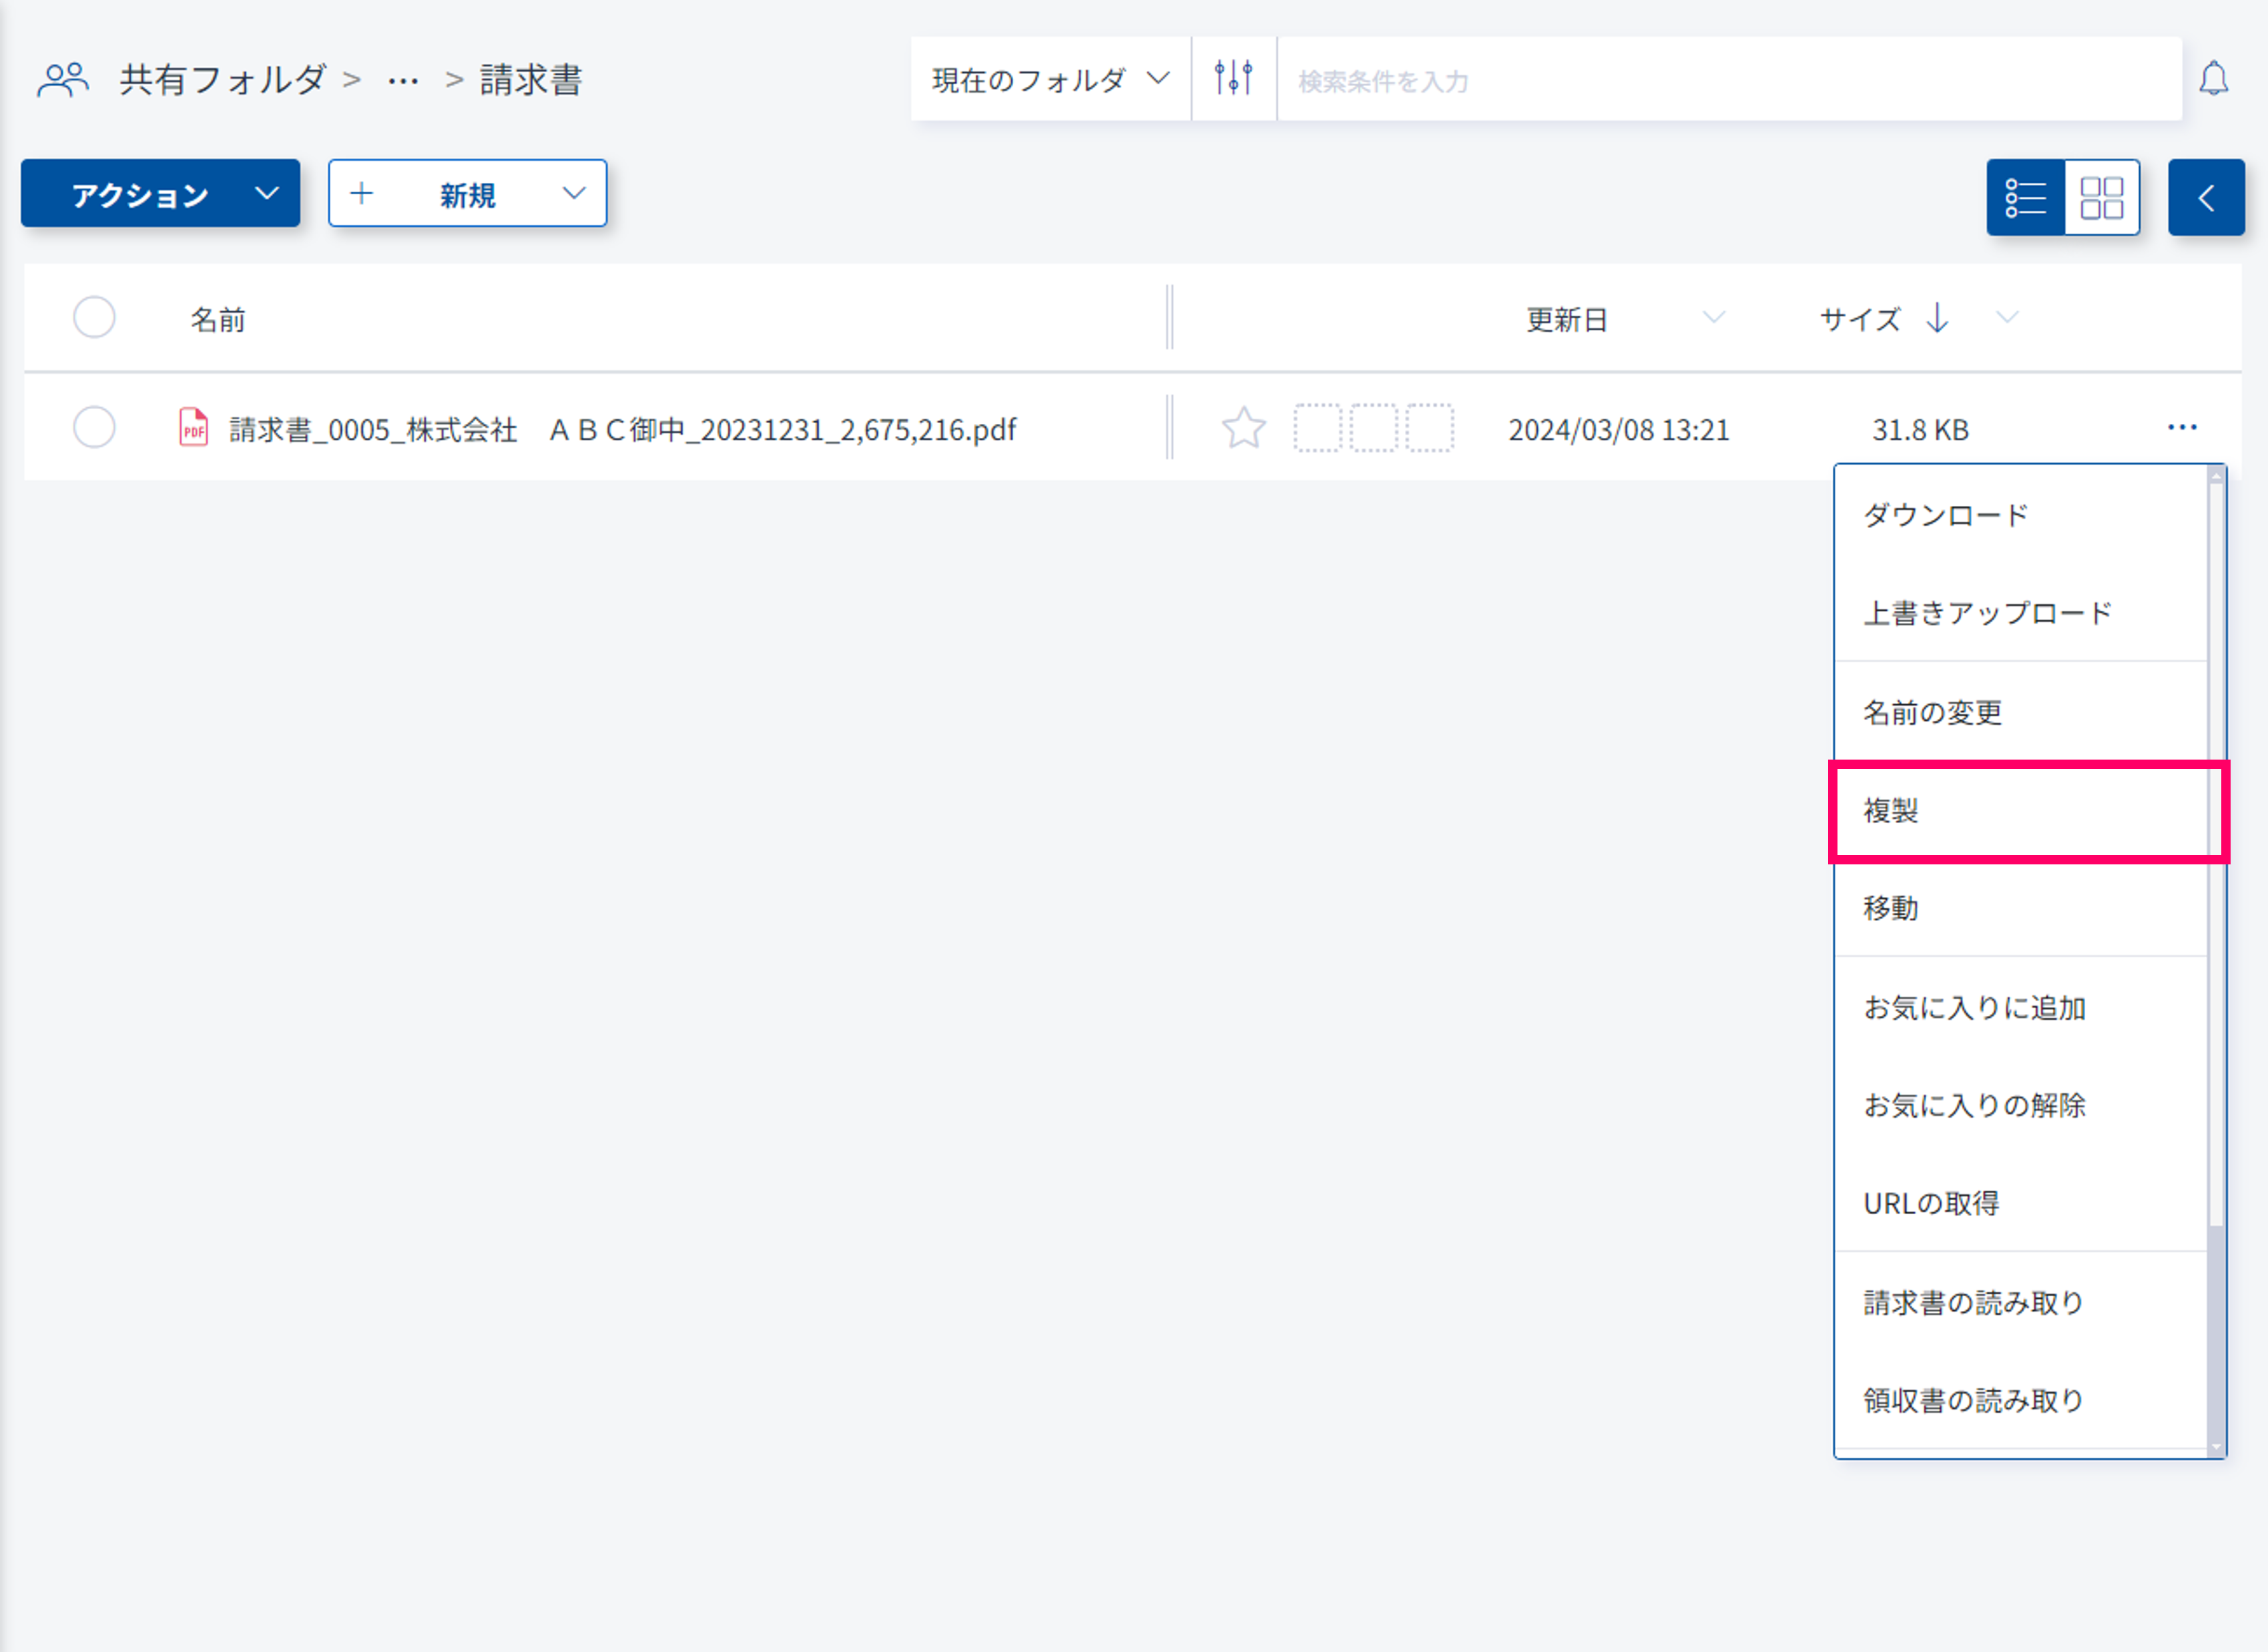Expand the アクション dropdown
The width and height of the screenshot is (2268, 1652).
(160, 193)
